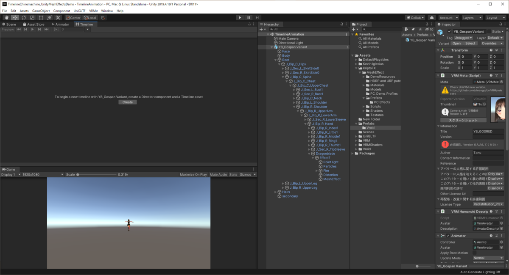Click the grid snapping icon
Screen dimensions: 509x275
103,18
